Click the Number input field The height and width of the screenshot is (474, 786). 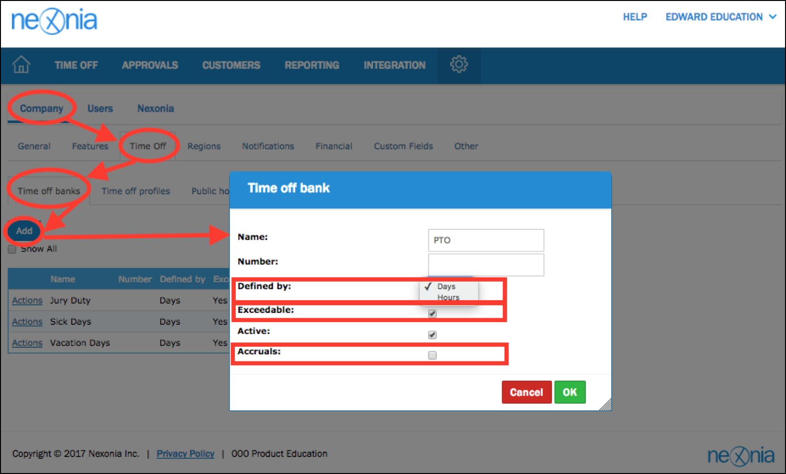[486, 265]
